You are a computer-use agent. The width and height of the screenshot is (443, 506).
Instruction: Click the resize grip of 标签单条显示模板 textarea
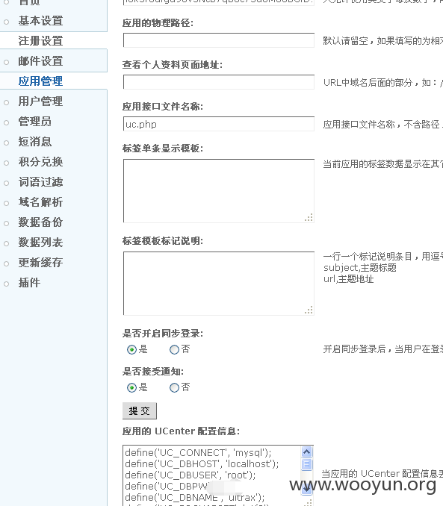(x=309, y=218)
